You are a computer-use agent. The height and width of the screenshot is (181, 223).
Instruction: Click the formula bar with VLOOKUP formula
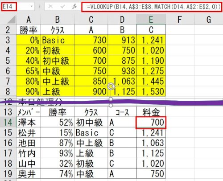pyautogui.click(x=152, y=7)
